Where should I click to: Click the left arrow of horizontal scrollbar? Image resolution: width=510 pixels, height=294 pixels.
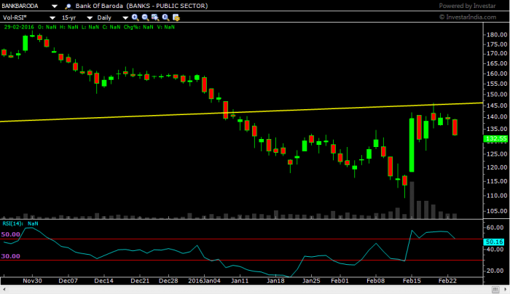(4, 289)
